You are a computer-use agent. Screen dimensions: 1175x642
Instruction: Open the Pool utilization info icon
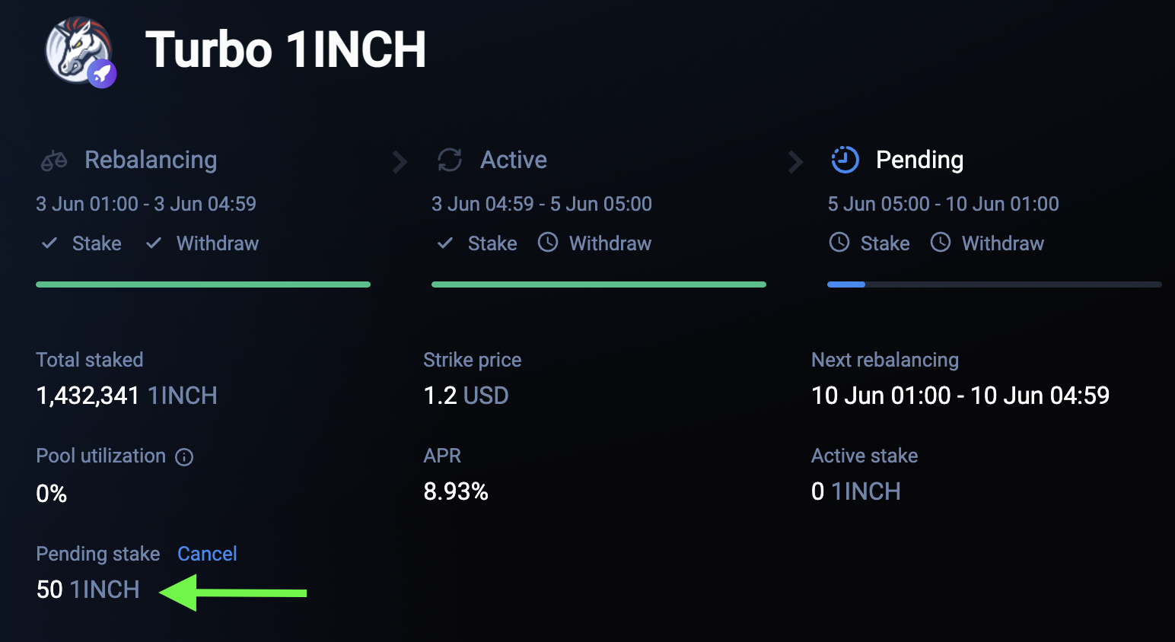(184, 457)
